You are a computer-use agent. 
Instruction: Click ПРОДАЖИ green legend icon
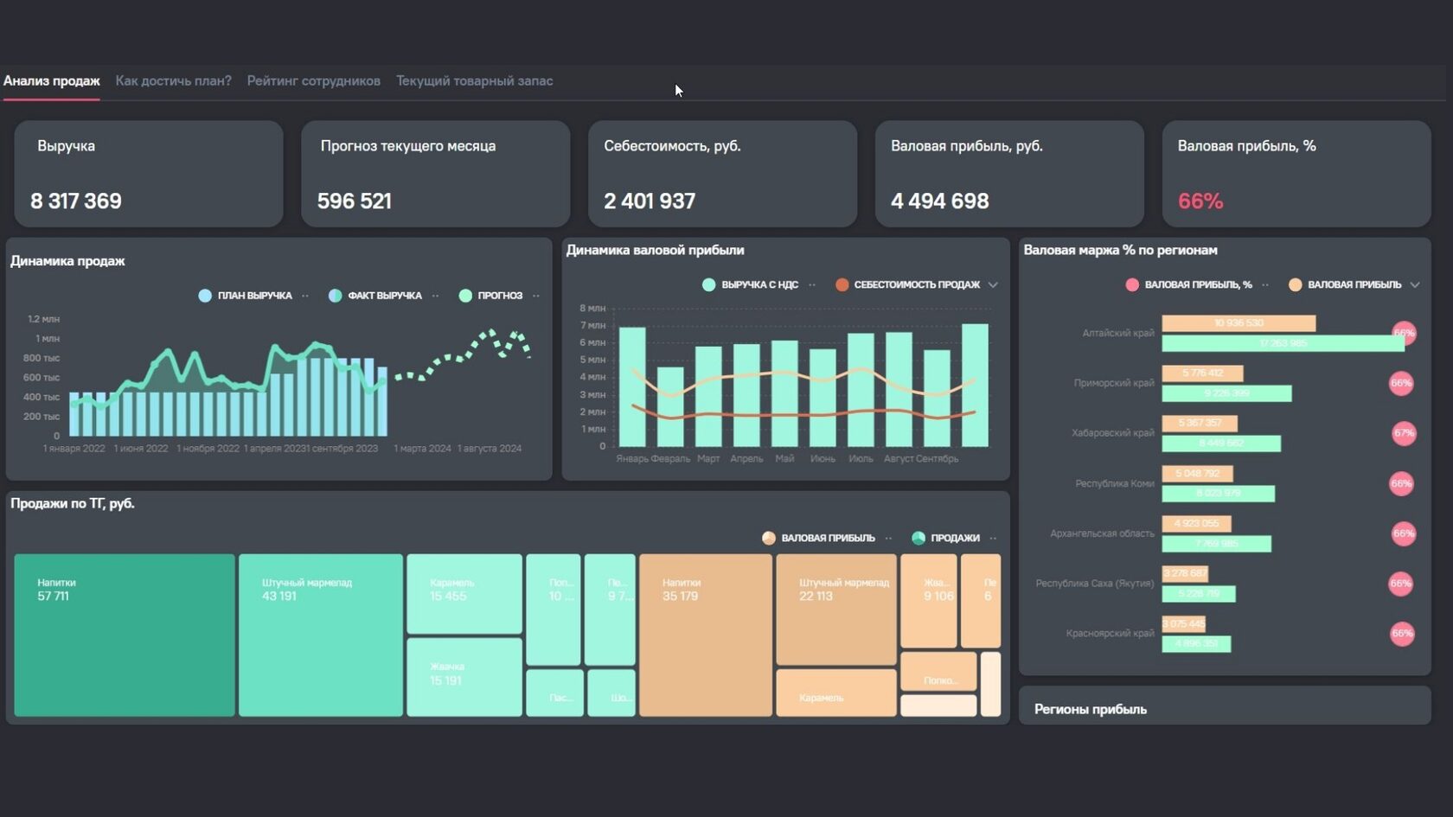(x=919, y=538)
